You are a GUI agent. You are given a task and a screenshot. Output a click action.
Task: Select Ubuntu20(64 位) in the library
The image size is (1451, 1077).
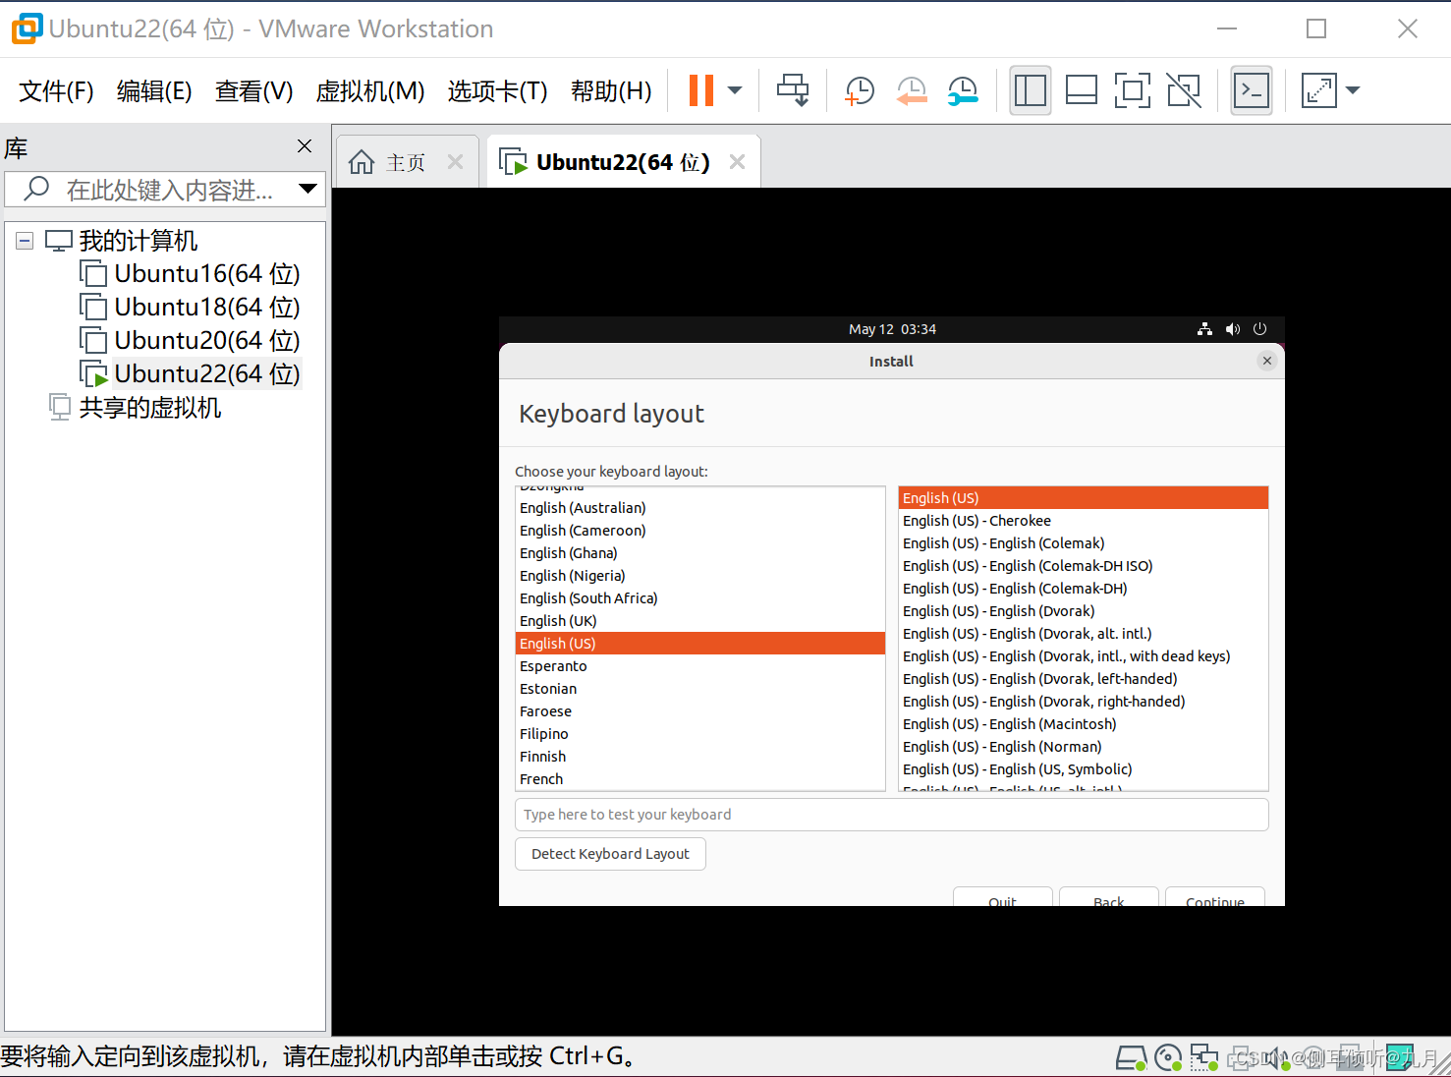(190, 341)
